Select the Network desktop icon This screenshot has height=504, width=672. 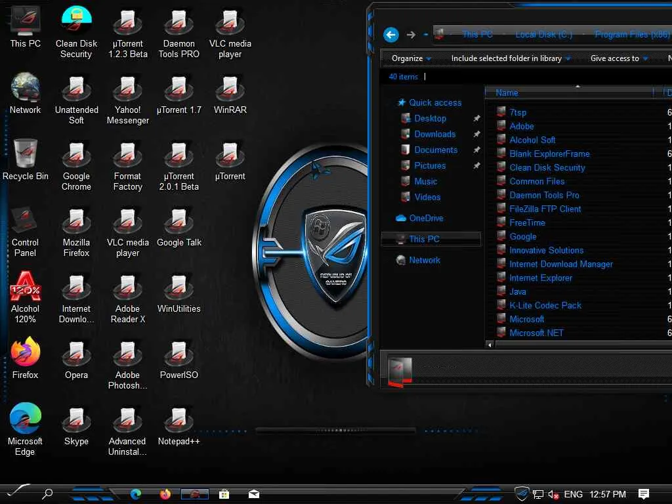click(26, 93)
